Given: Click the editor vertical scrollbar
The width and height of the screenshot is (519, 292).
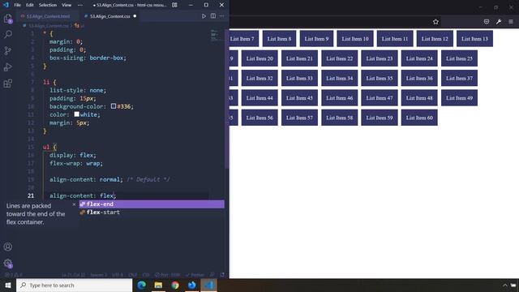Looking at the screenshot, I should coord(227,99).
